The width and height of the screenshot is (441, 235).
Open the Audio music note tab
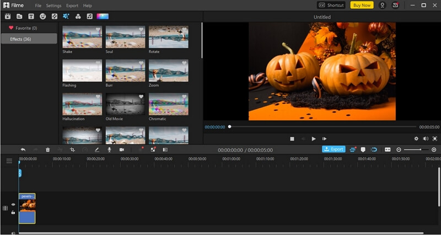tap(89, 17)
